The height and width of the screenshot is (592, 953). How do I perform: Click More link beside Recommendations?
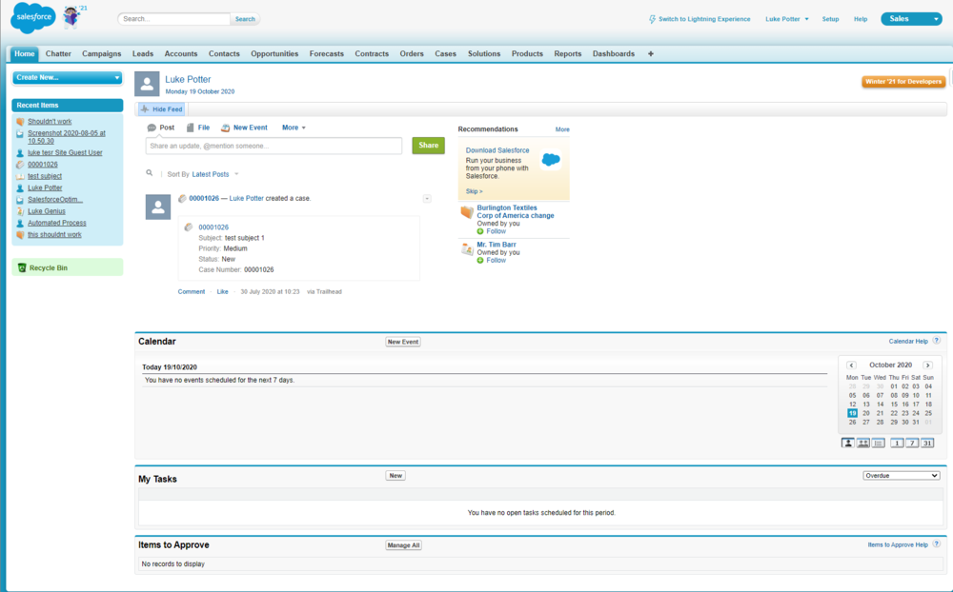tap(562, 129)
